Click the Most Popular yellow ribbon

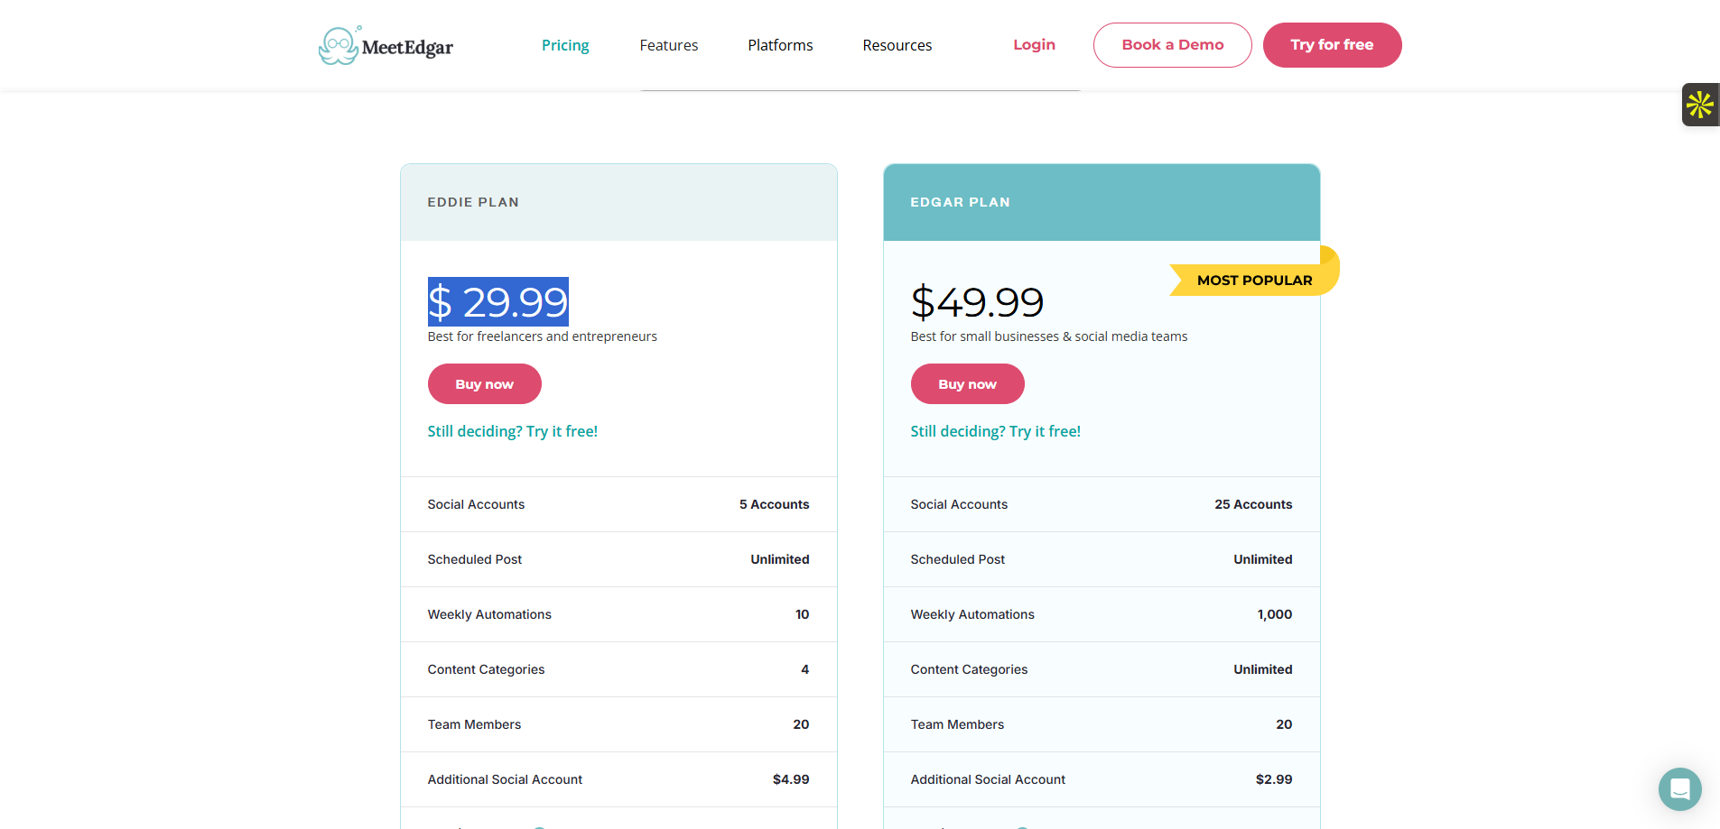tap(1253, 281)
